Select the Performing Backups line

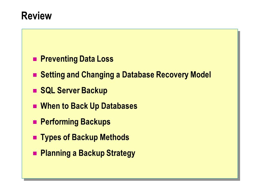75,122
